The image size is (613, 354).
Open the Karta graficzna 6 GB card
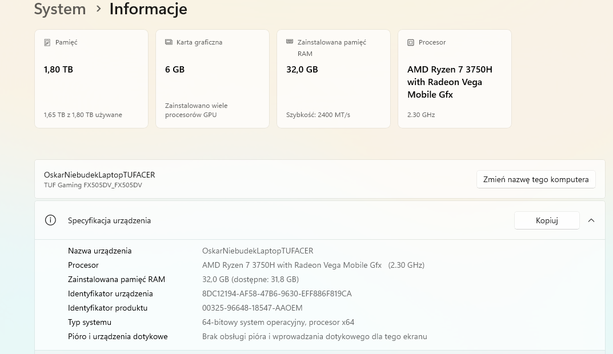[213, 79]
